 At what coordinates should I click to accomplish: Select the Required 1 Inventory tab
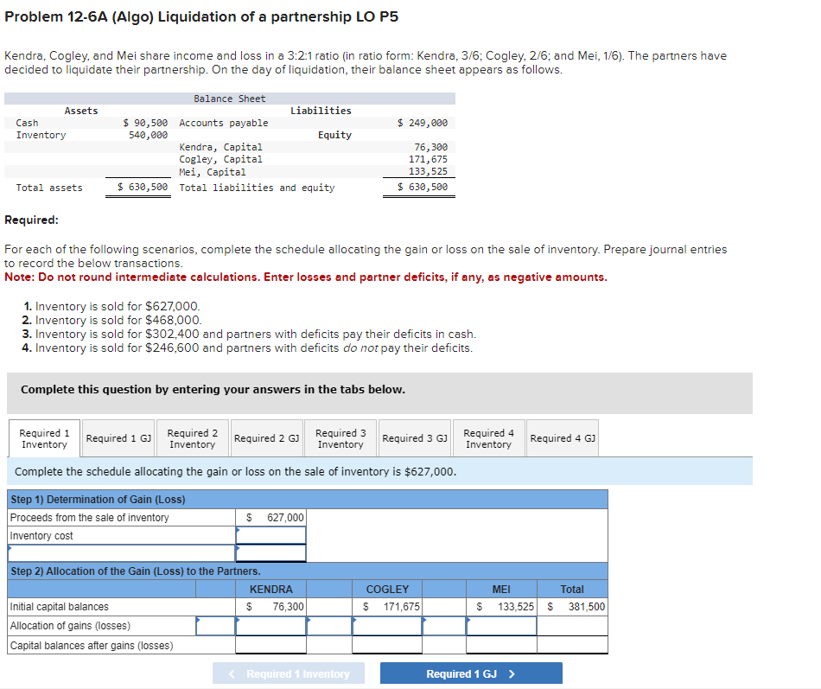pos(43,437)
